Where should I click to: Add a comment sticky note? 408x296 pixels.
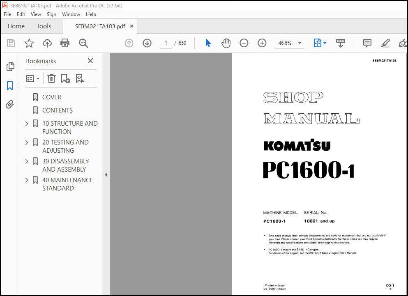click(367, 43)
